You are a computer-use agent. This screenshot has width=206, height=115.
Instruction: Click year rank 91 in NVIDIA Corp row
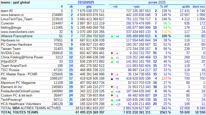click(155, 53)
